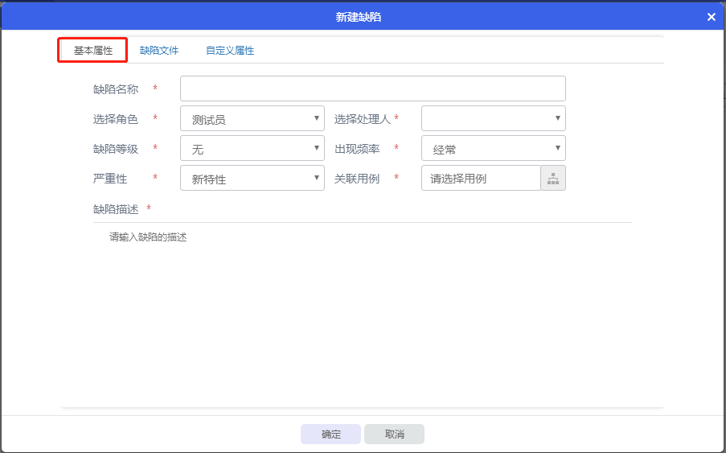Click the 缺陷名称 field label

(x=116, y=89)
